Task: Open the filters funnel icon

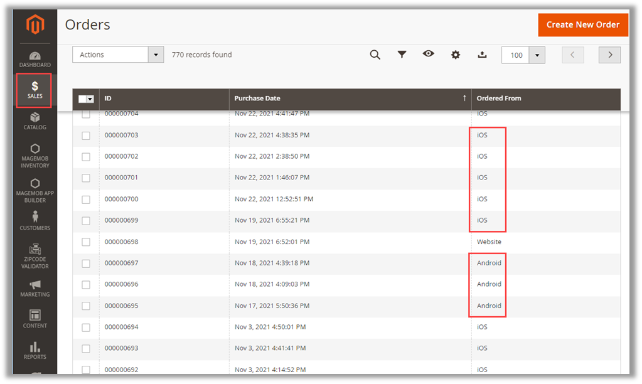Action: tap(402, 55)
